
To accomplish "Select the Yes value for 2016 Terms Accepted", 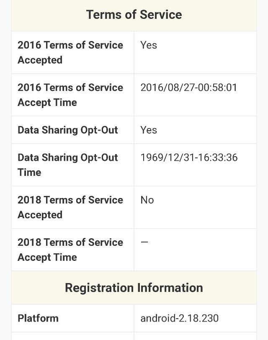I will point(149,45).
